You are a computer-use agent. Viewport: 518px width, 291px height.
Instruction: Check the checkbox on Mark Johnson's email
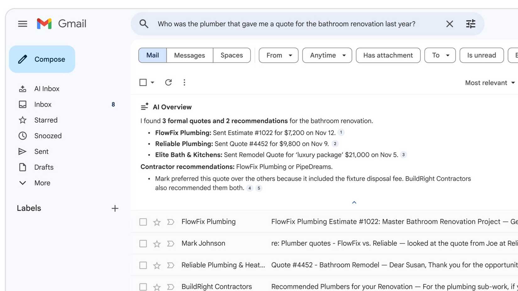pyautogui.click(x=143, y=243)
